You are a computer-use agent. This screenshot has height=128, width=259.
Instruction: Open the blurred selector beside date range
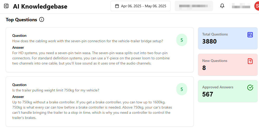(x=194, y=6)
